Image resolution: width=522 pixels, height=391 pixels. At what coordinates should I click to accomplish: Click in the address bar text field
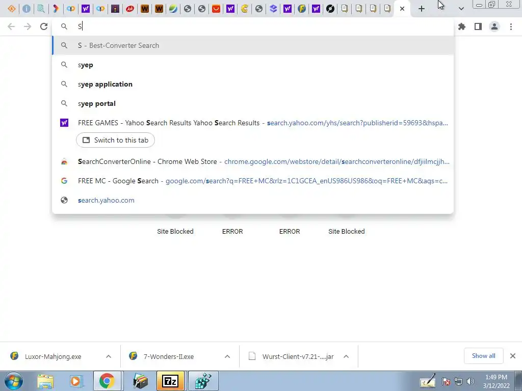[x=253, y=26]
